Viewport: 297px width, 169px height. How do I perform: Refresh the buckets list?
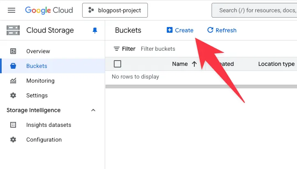click(x=222, y=30)
